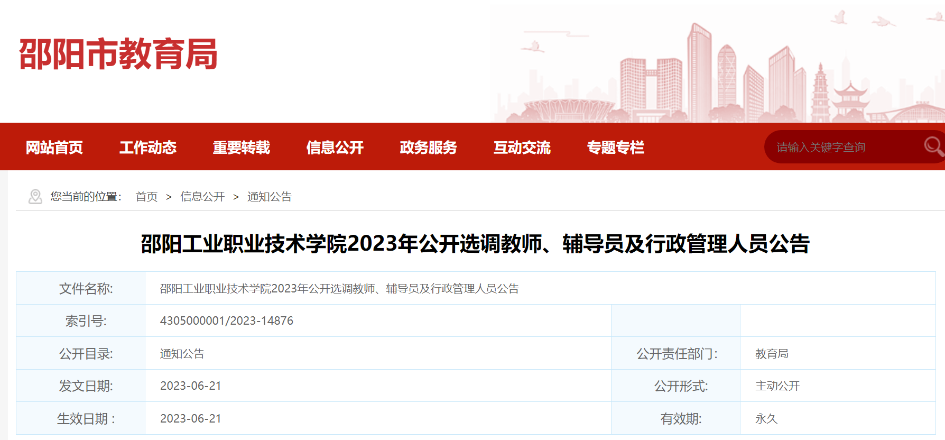
Task: Click the 发文日期 label cell
Action: pos(81,386)
